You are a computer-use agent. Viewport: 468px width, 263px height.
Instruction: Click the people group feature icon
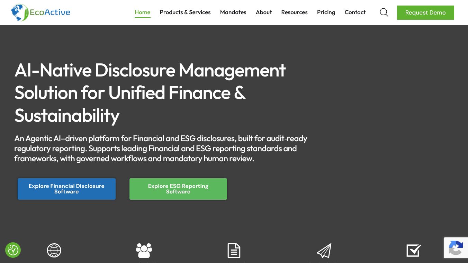point(144,251)
